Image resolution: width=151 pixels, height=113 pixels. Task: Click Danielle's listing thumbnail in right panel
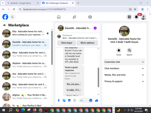[x=124, y=31]
